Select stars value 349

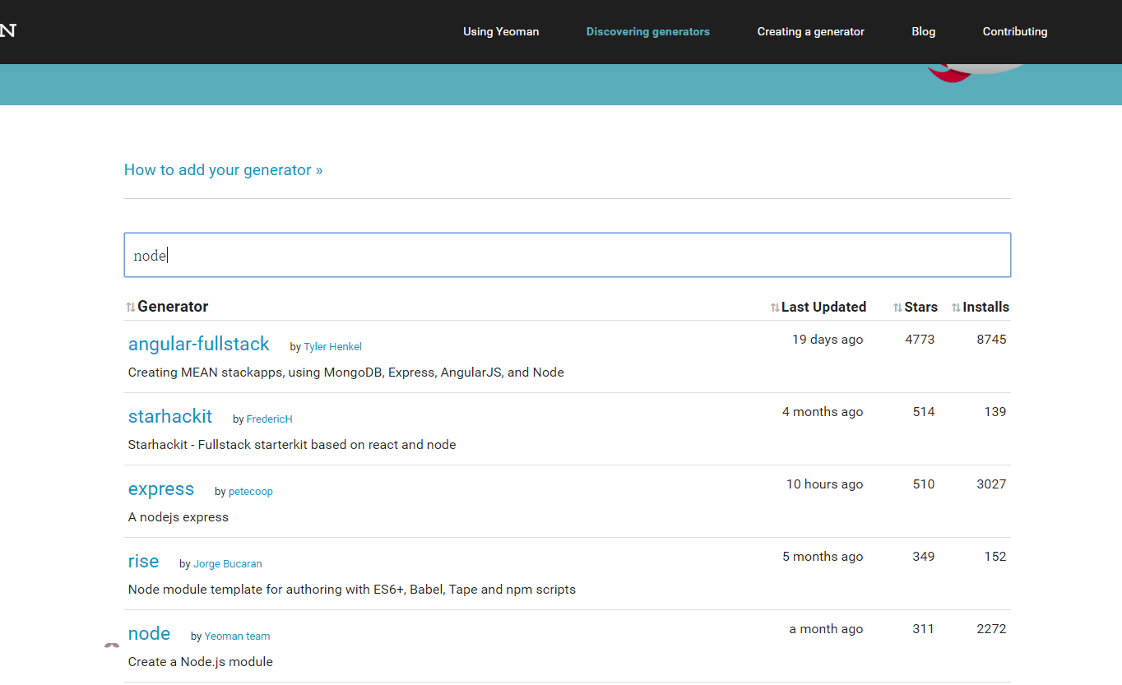(924, 557)
